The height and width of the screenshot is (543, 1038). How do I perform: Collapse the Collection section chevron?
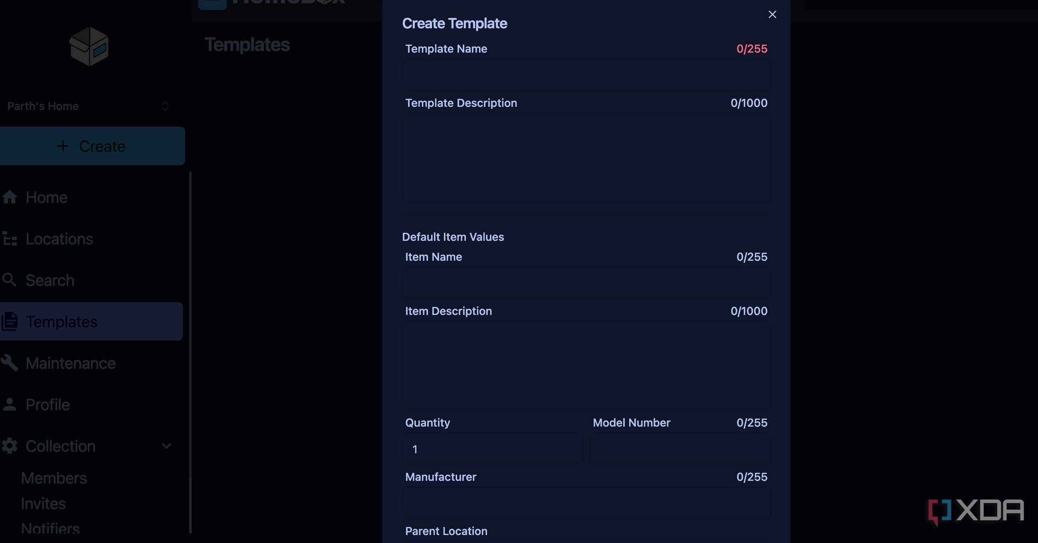pyautogui.click(x=166, y=446)
